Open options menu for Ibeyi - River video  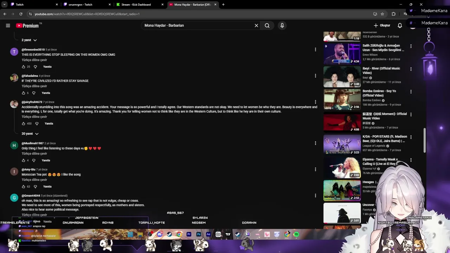pos(411,69)
